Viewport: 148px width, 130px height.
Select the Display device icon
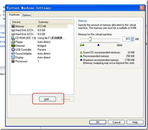coord(13,57)
